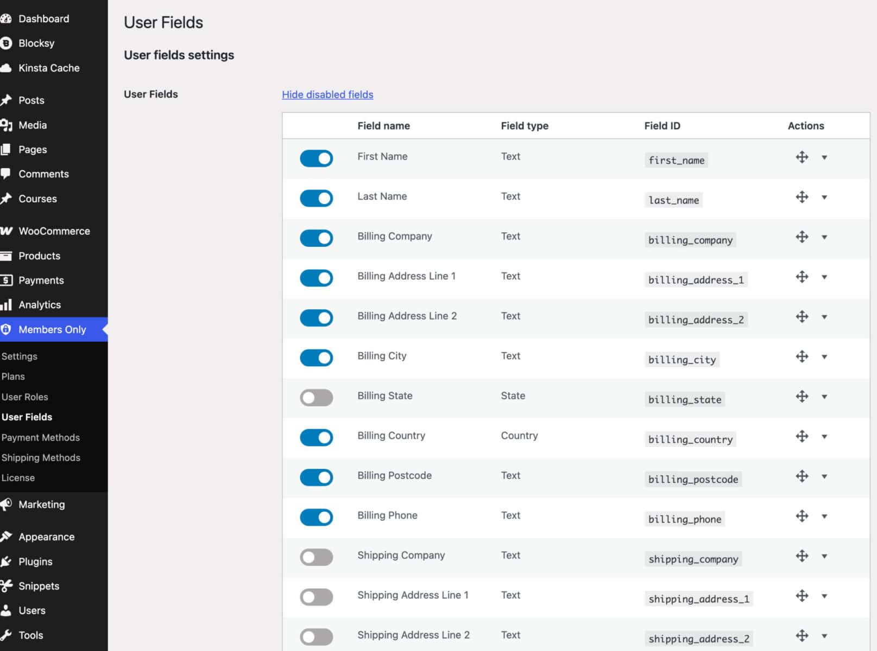Expand Billing Address Line 2 dropdown arrow
877x651 pixels.
coord(824,317)
